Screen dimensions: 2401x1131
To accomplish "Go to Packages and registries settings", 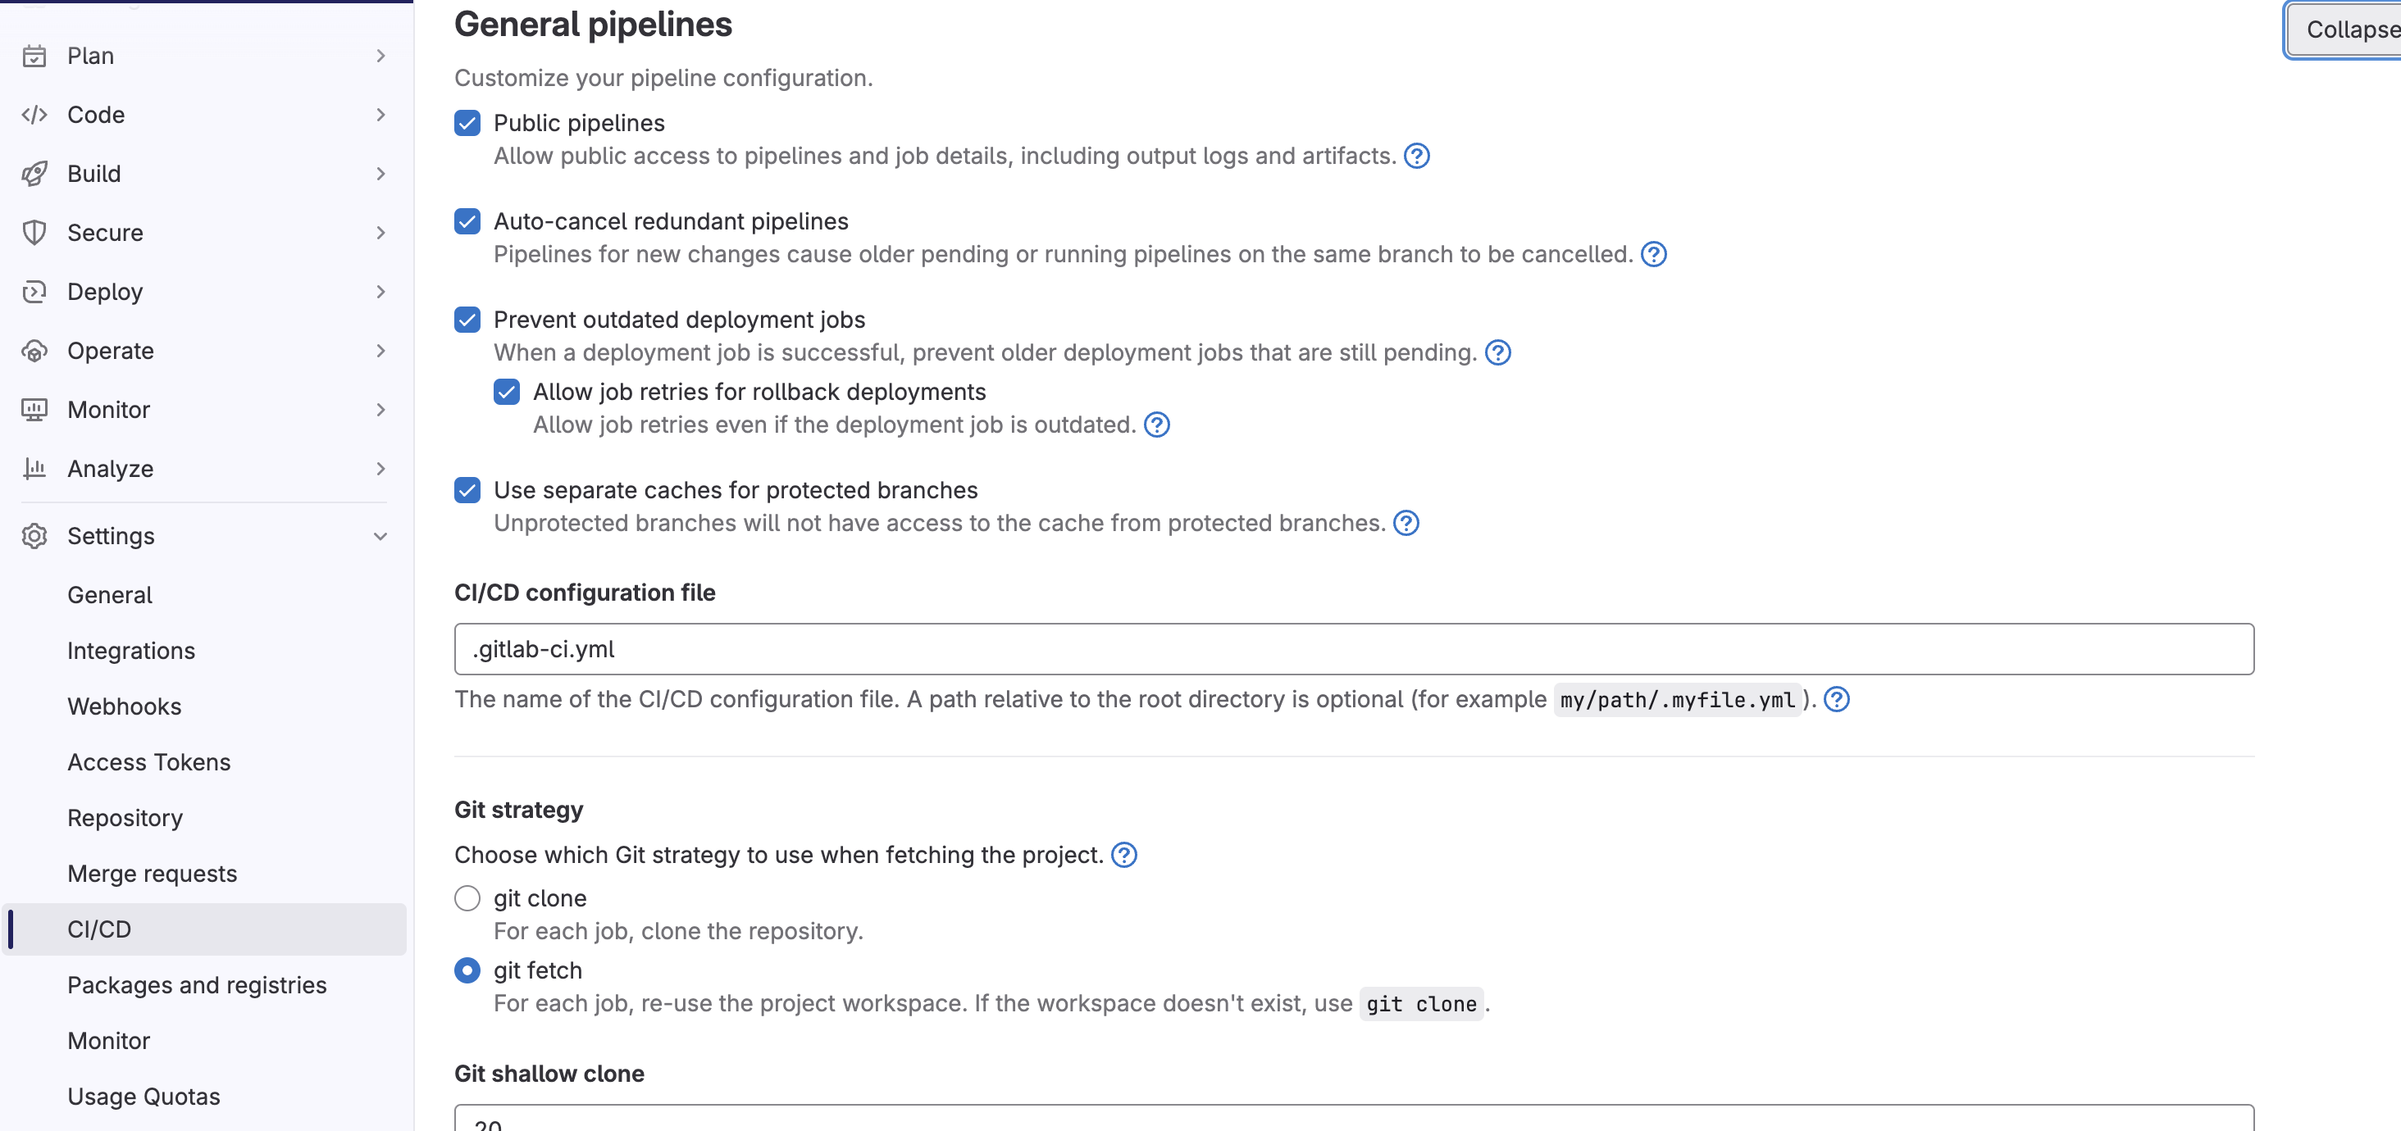I will pos(197,986).
